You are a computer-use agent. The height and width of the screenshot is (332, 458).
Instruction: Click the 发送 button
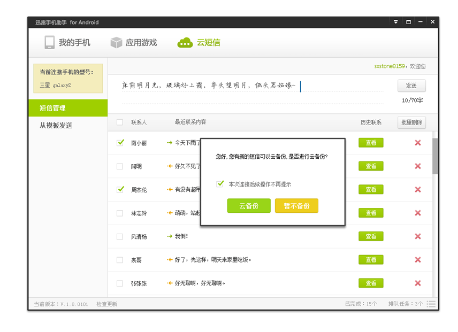click(x=411, y=86)
